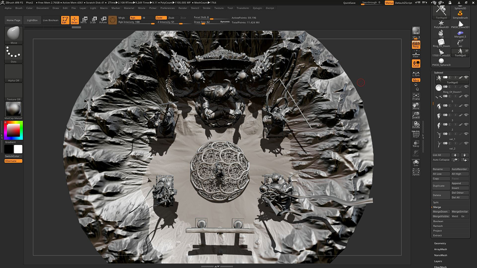477x268 pixels.
Task: Click the MergeDown button
Action: (x=440, y=212)
